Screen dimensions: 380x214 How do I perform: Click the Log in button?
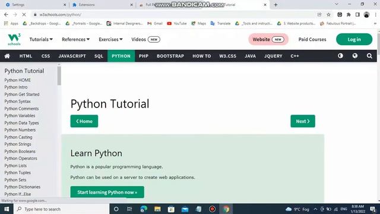(x=354, y=39)
